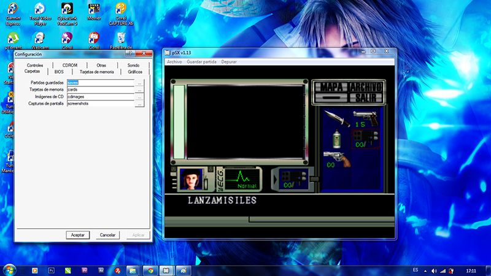Open the network signal tray icon
491x276 pixels.
point(443,270)
